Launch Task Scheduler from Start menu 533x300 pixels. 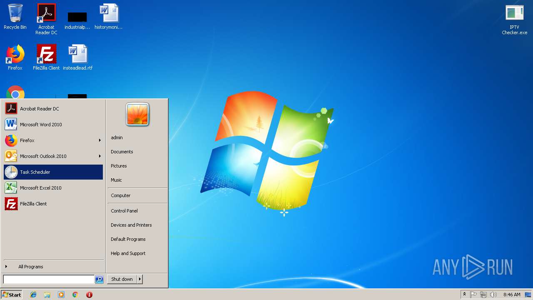pyautogui.click(x=53, y=172)
